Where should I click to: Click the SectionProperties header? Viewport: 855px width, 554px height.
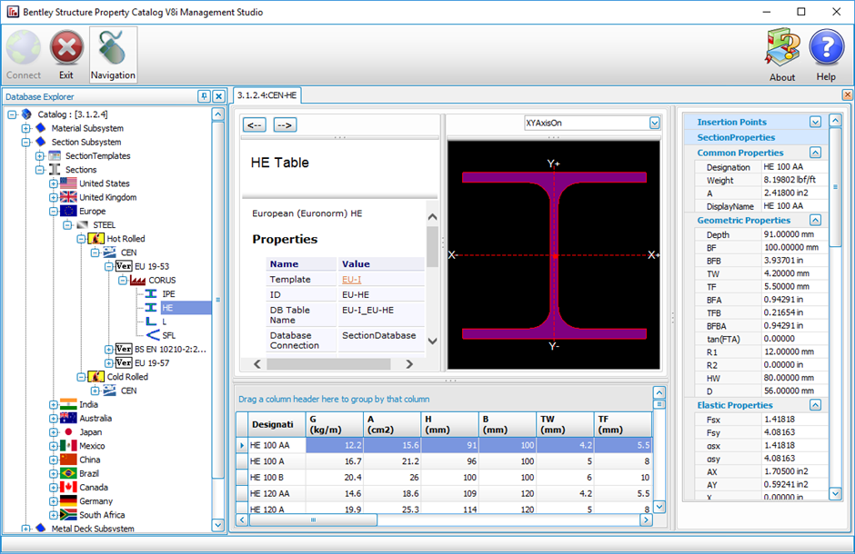(736, 138)
